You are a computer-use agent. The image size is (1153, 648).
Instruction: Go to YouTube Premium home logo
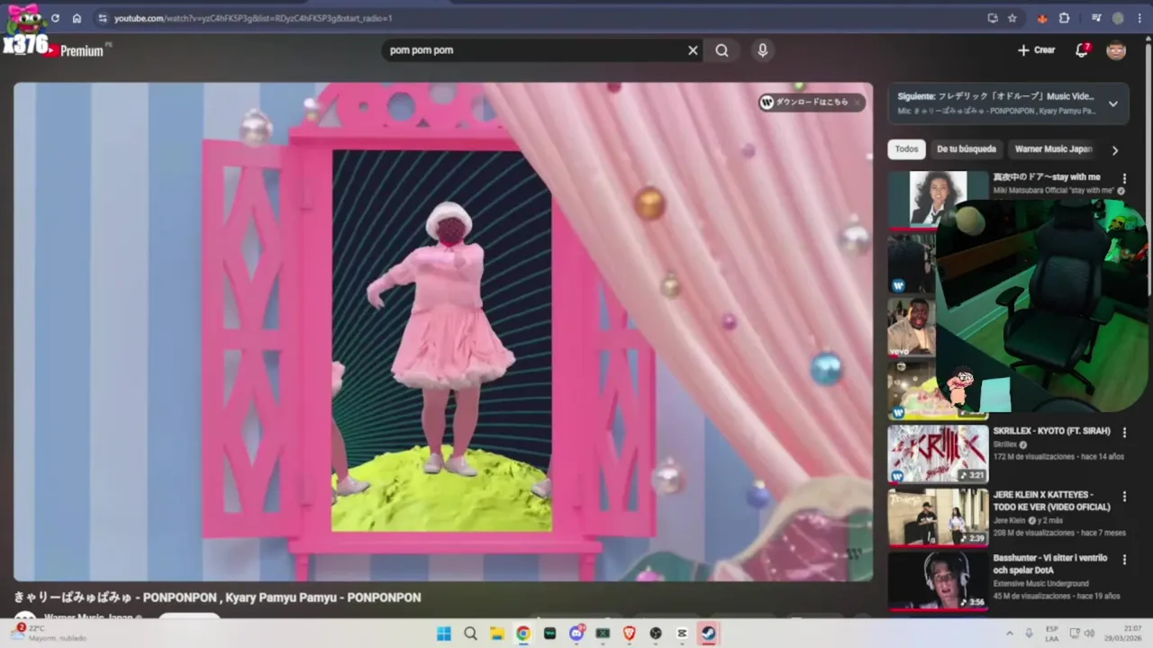click(x=76, y=51)
